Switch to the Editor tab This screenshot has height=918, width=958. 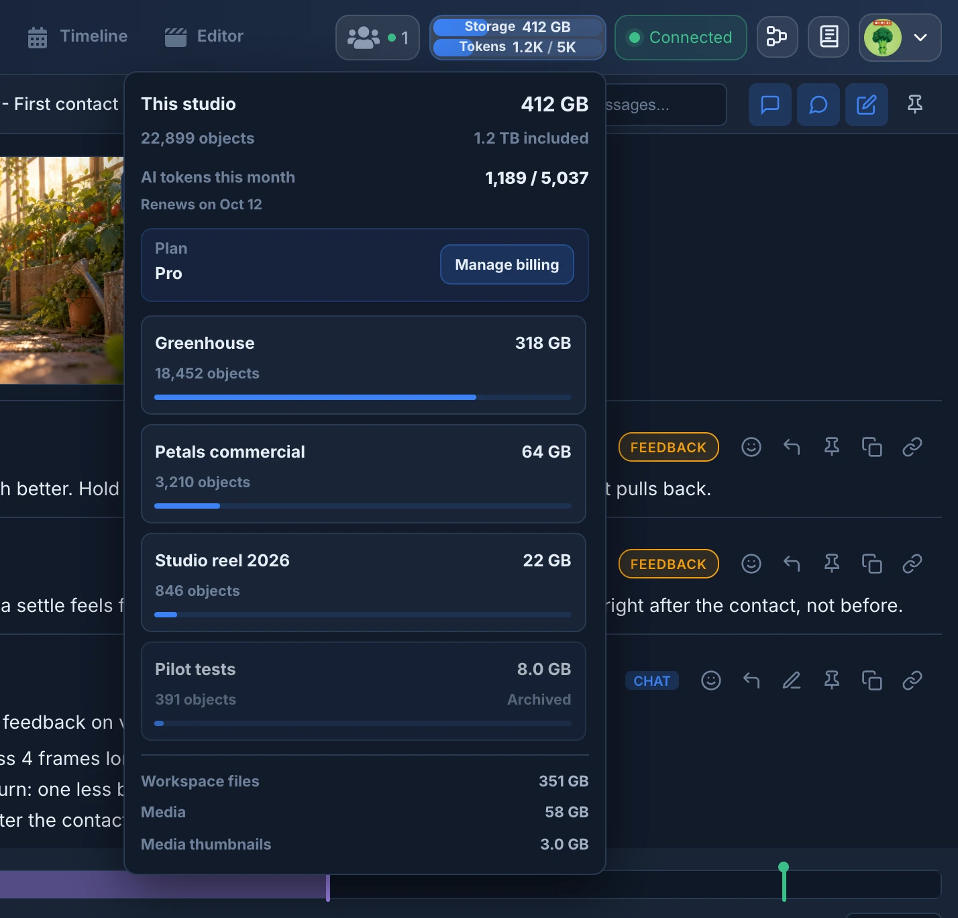[204, 36]
